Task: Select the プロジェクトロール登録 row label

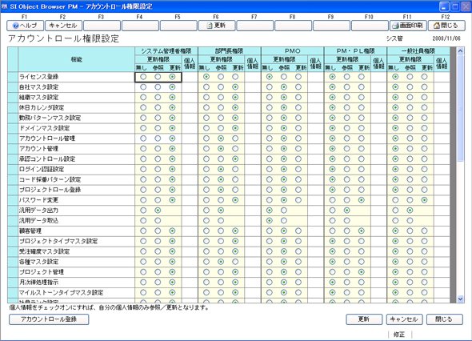Action: click(50, 190)
